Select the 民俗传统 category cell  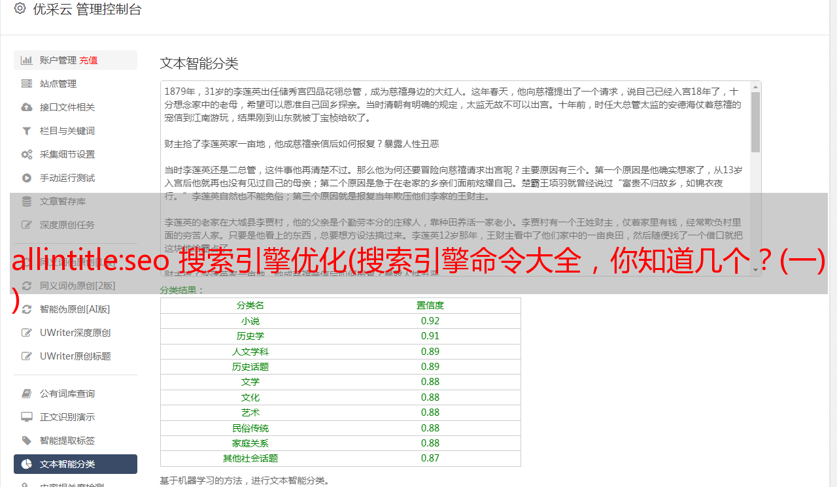pos(250,428)
